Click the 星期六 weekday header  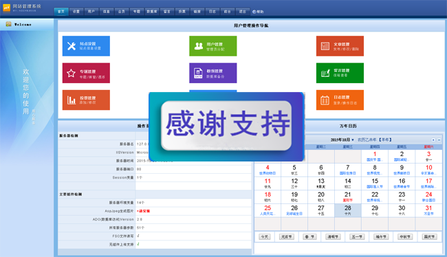pos(428,147)
